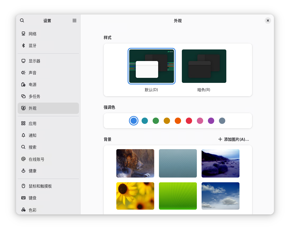The image size is (290, 232).
Task: Choose the 默认(D) default style
Action: [151, 66]
